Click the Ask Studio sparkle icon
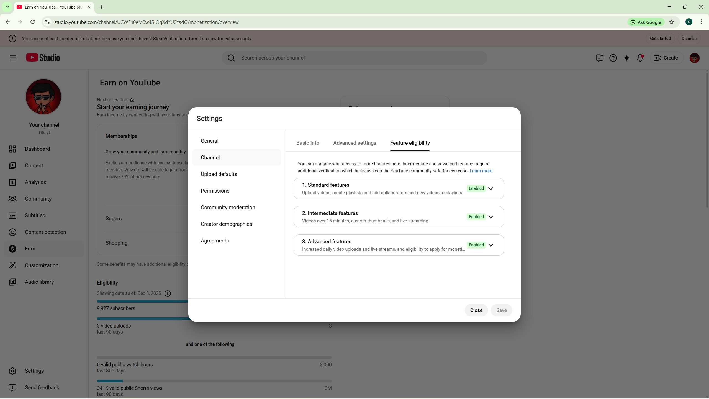This screenshot has width=709, height=399. [x=626, y=58]
